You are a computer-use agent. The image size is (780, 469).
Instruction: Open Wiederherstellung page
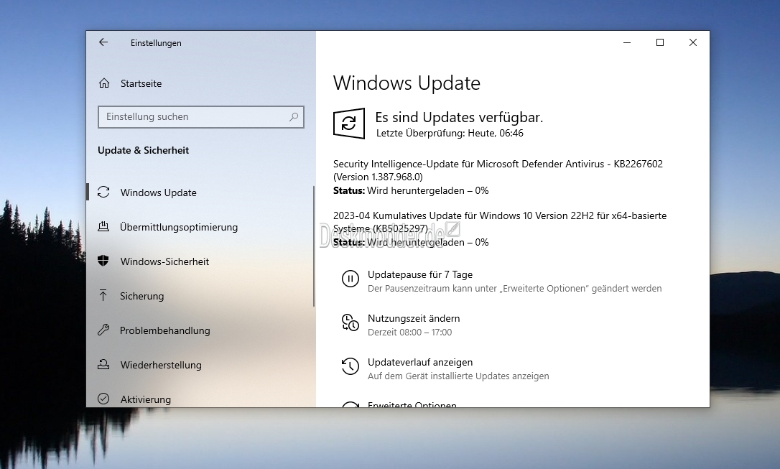[x=161, y=365]
